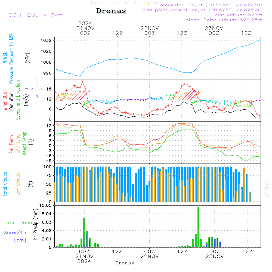272x272 pixels.
Task: Click the 996 pressure axis value
Action: pyautogui.click(x=47, y=73)
